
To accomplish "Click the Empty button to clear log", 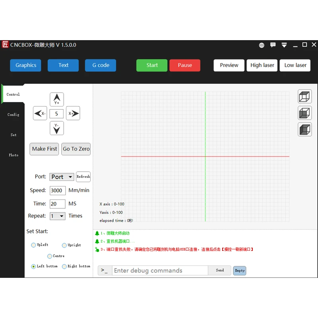I will pos(240,271).
